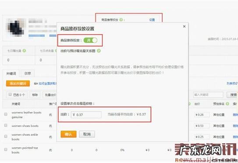Click keyword text women shoes boots
This screenshot has width=238, height=163.
[x=25, y=126]
